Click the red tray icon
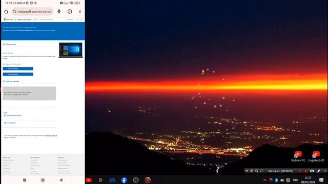The height and width of the screenshot is (184, 328). (271, 180)
